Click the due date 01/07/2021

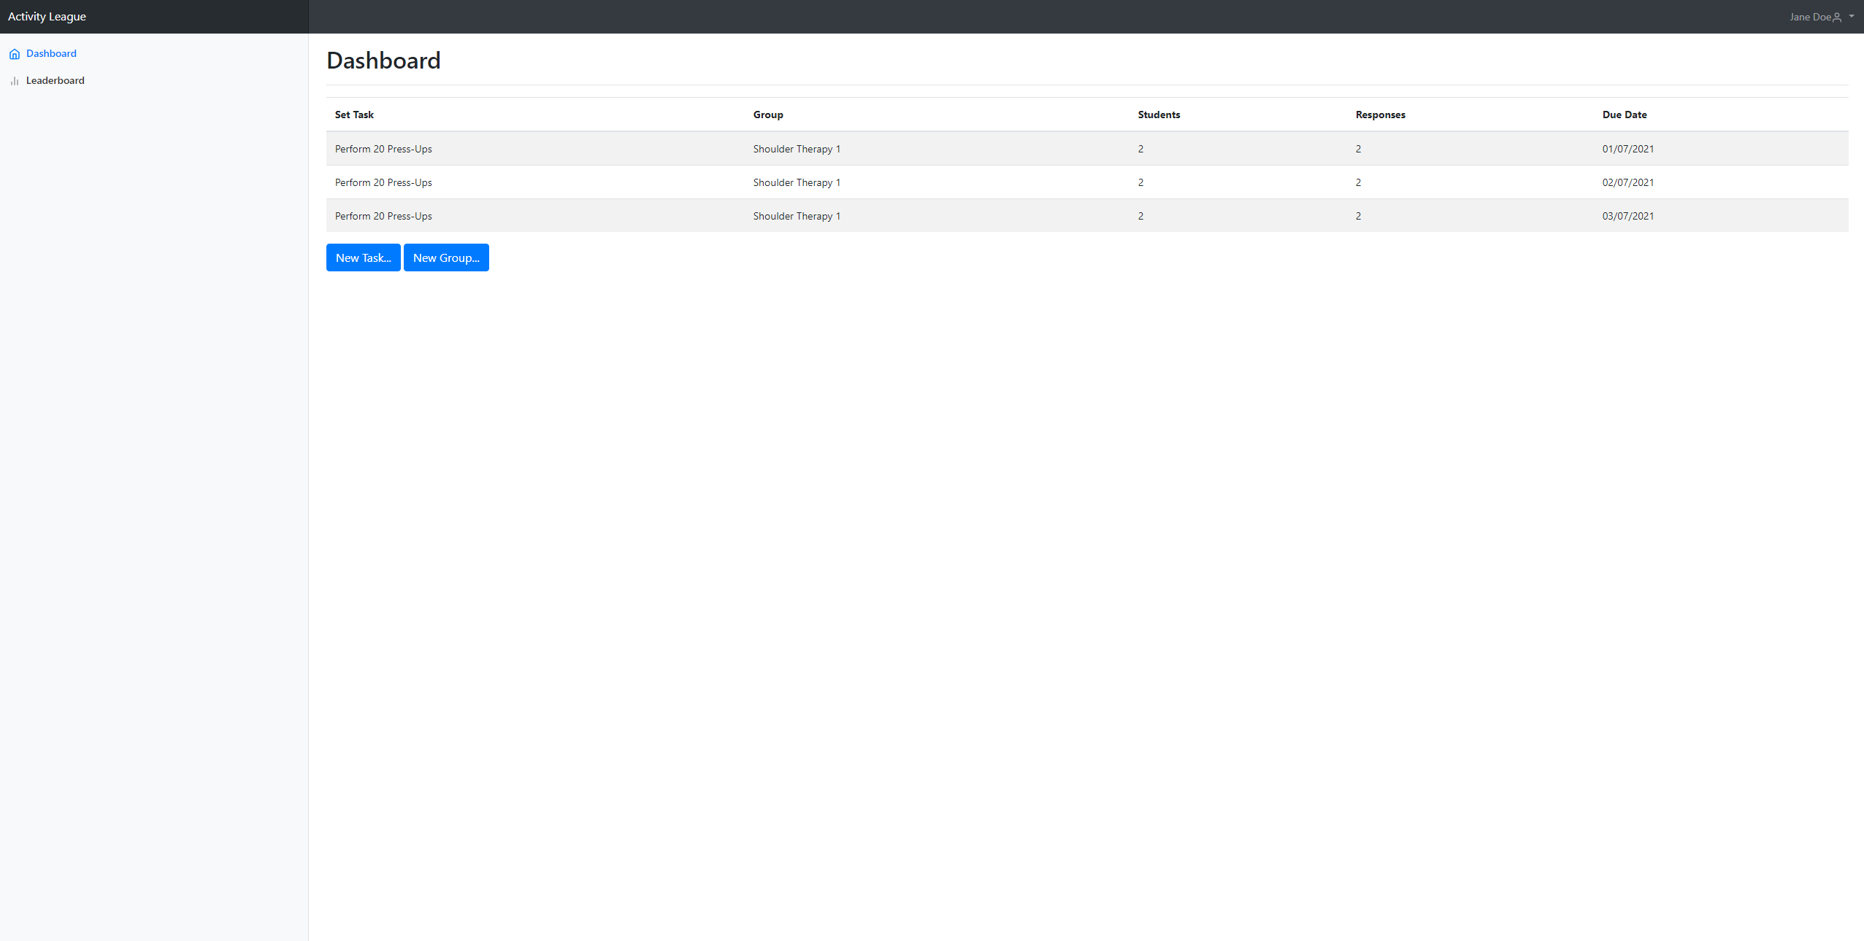[1628, 149]
